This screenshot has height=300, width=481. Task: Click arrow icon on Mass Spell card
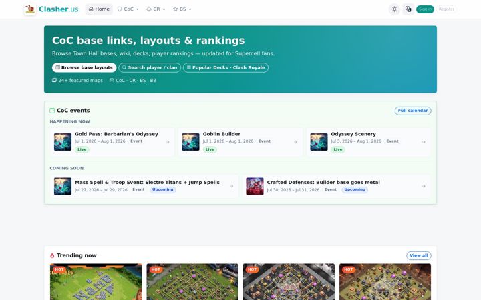232,186
